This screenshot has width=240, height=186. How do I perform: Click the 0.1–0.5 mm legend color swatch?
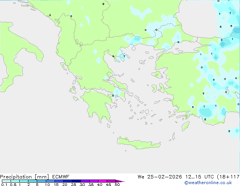[6, 181]
